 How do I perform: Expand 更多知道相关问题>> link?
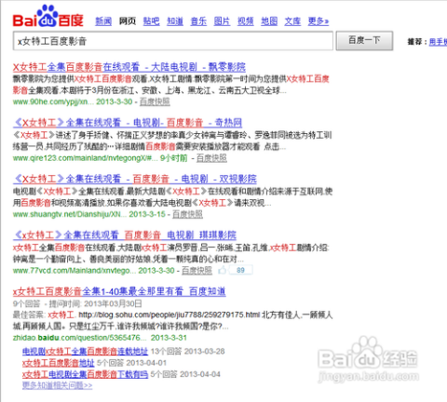point(57,385)
